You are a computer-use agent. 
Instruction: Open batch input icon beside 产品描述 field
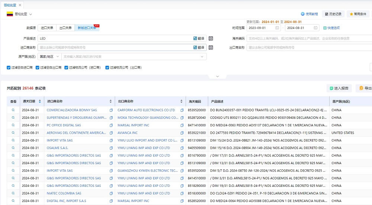pos(211,38)
